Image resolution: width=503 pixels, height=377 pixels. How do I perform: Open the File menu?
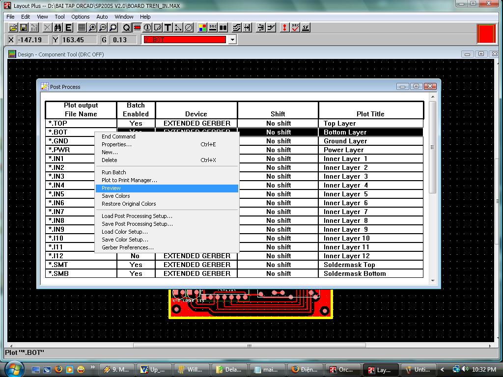click(x=10, y=17)
